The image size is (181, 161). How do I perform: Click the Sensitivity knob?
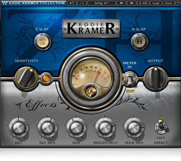pos(26,78)
